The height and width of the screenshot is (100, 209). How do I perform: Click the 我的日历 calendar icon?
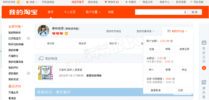click(204, 42)
